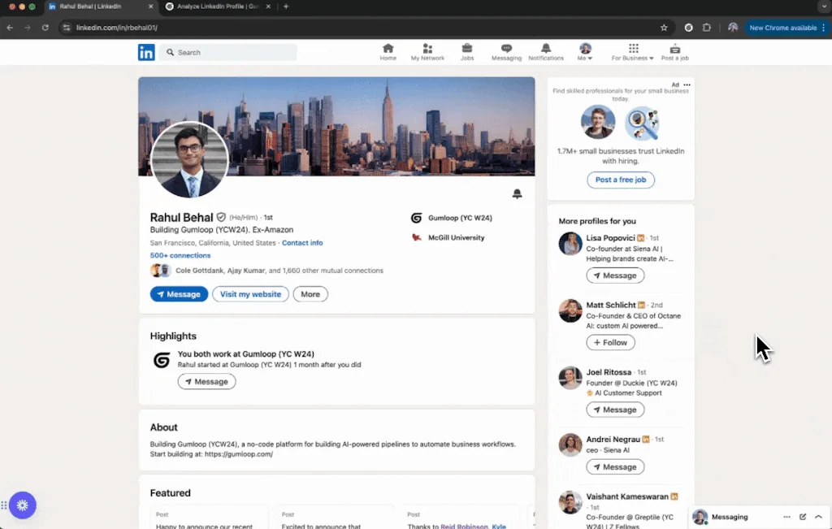Bookmark page with the star icon

click(x=664, y=28)
